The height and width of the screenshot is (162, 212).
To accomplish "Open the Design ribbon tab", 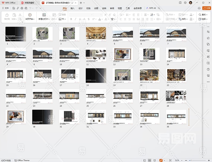I will coord(80,8).
